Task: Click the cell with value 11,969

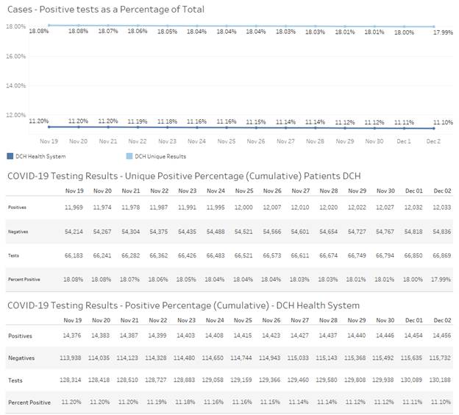Action: (x=74, y=207)
